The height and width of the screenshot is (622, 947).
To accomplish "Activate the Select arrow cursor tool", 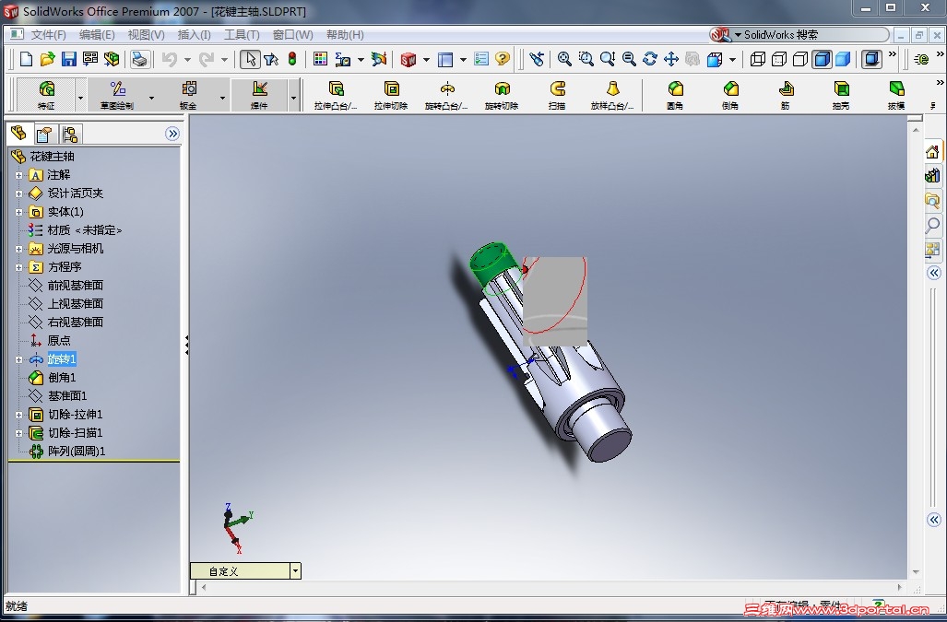I will click(x=250, y=59).
